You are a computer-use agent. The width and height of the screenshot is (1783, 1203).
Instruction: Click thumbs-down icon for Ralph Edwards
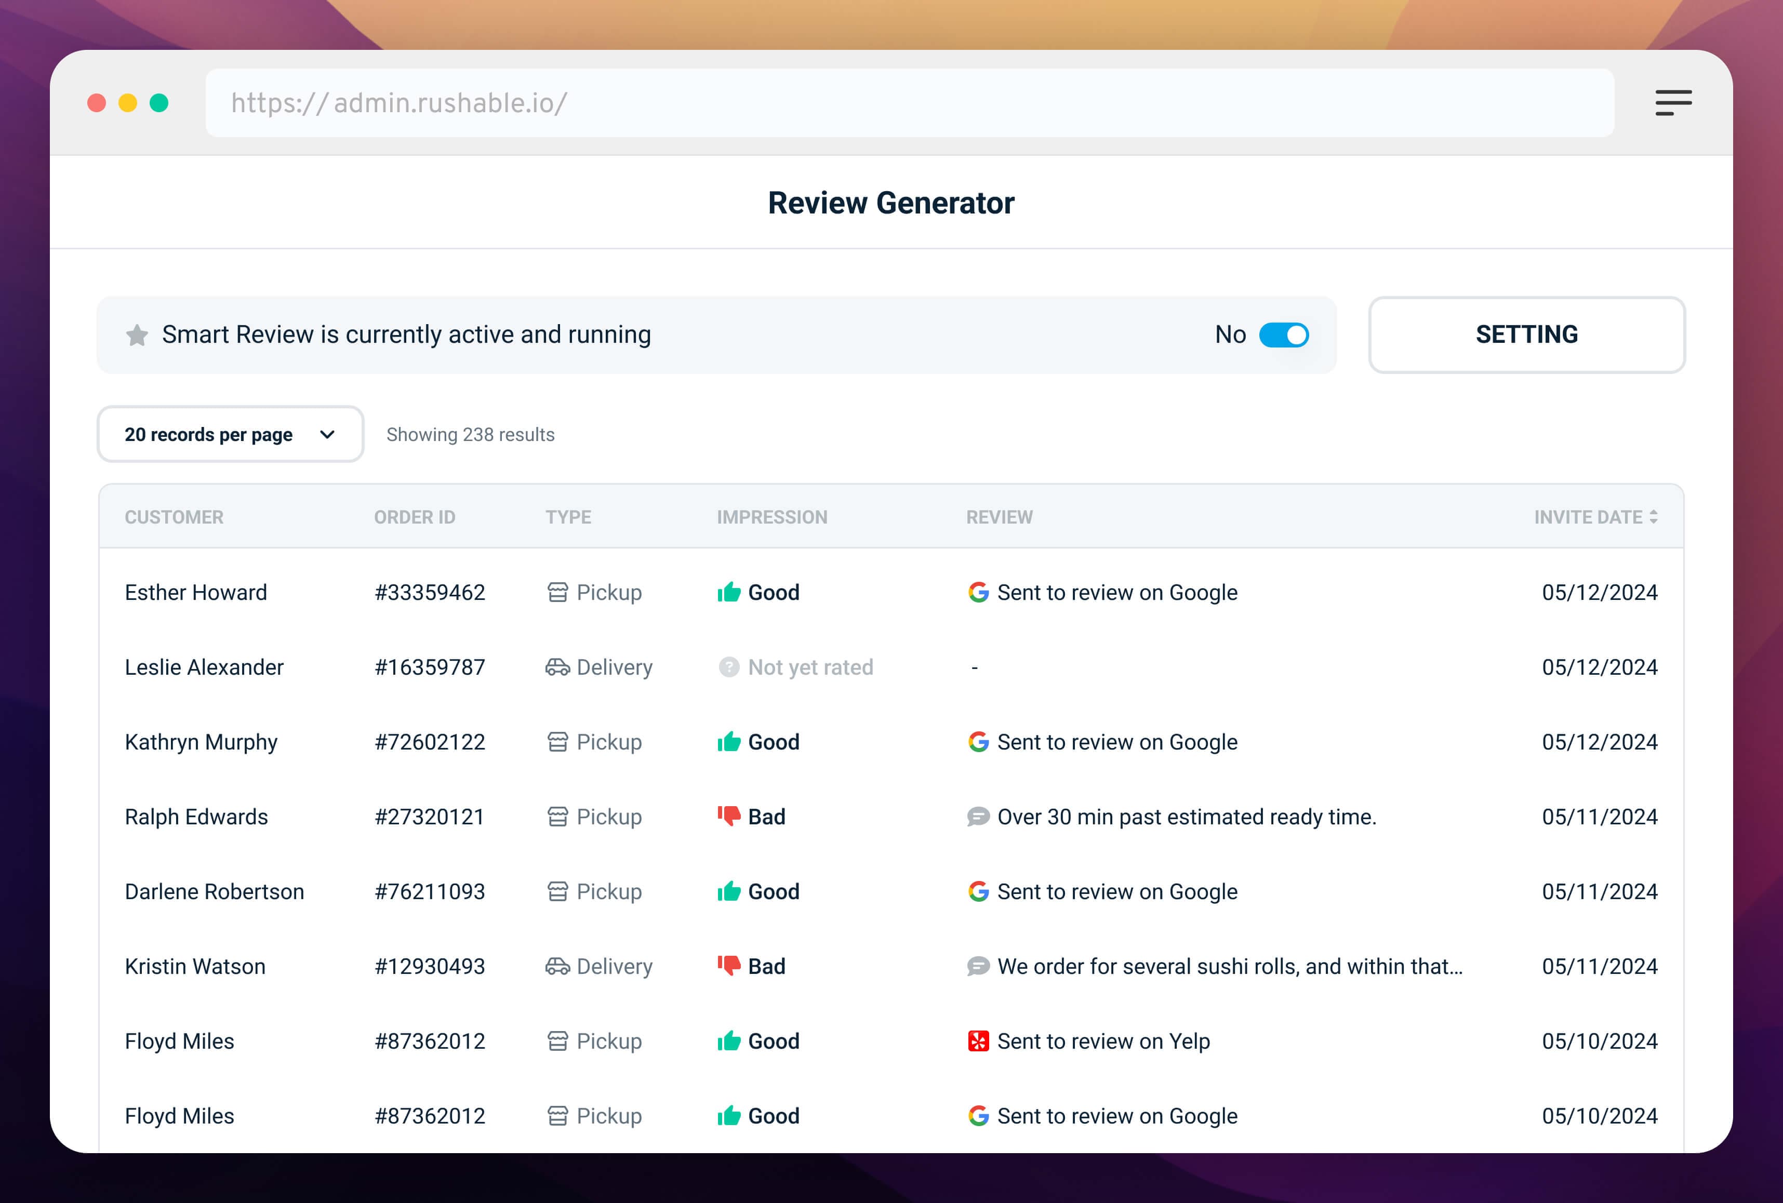[x=729, y=817]
